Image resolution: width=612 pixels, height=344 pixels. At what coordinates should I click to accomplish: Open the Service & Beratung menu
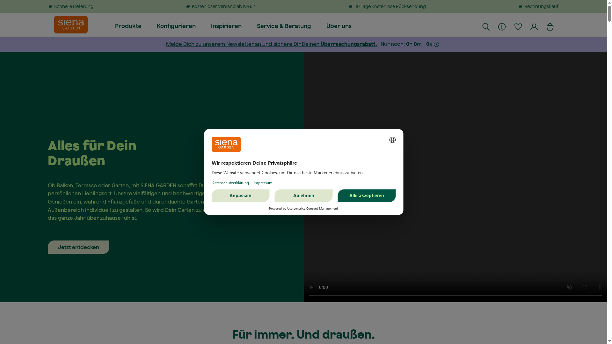pyautogui.click(x=284, y=26)
